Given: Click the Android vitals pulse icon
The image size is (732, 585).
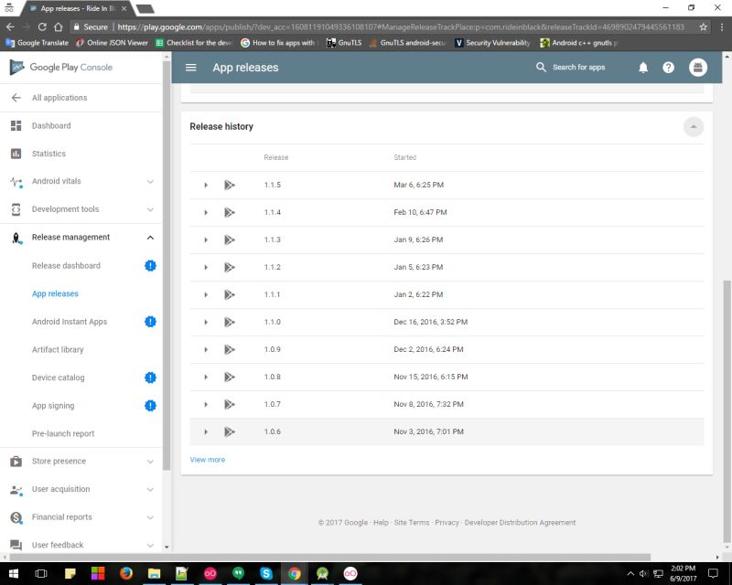Looking at the screenshot, I should click(x=16, y=182).
